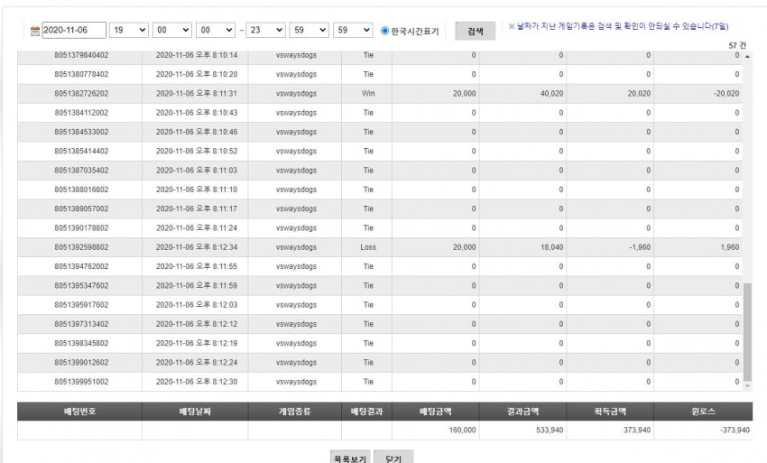Screen dimensions: 767x463
Task: Click the total win-loss -373,940
Action: [x=735, y=431]
